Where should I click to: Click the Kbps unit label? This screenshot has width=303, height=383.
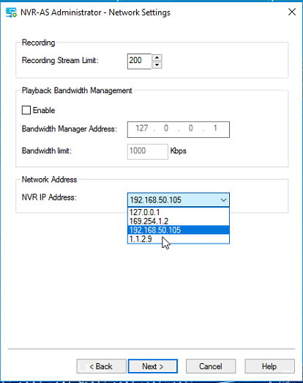(x=178, y=150)
